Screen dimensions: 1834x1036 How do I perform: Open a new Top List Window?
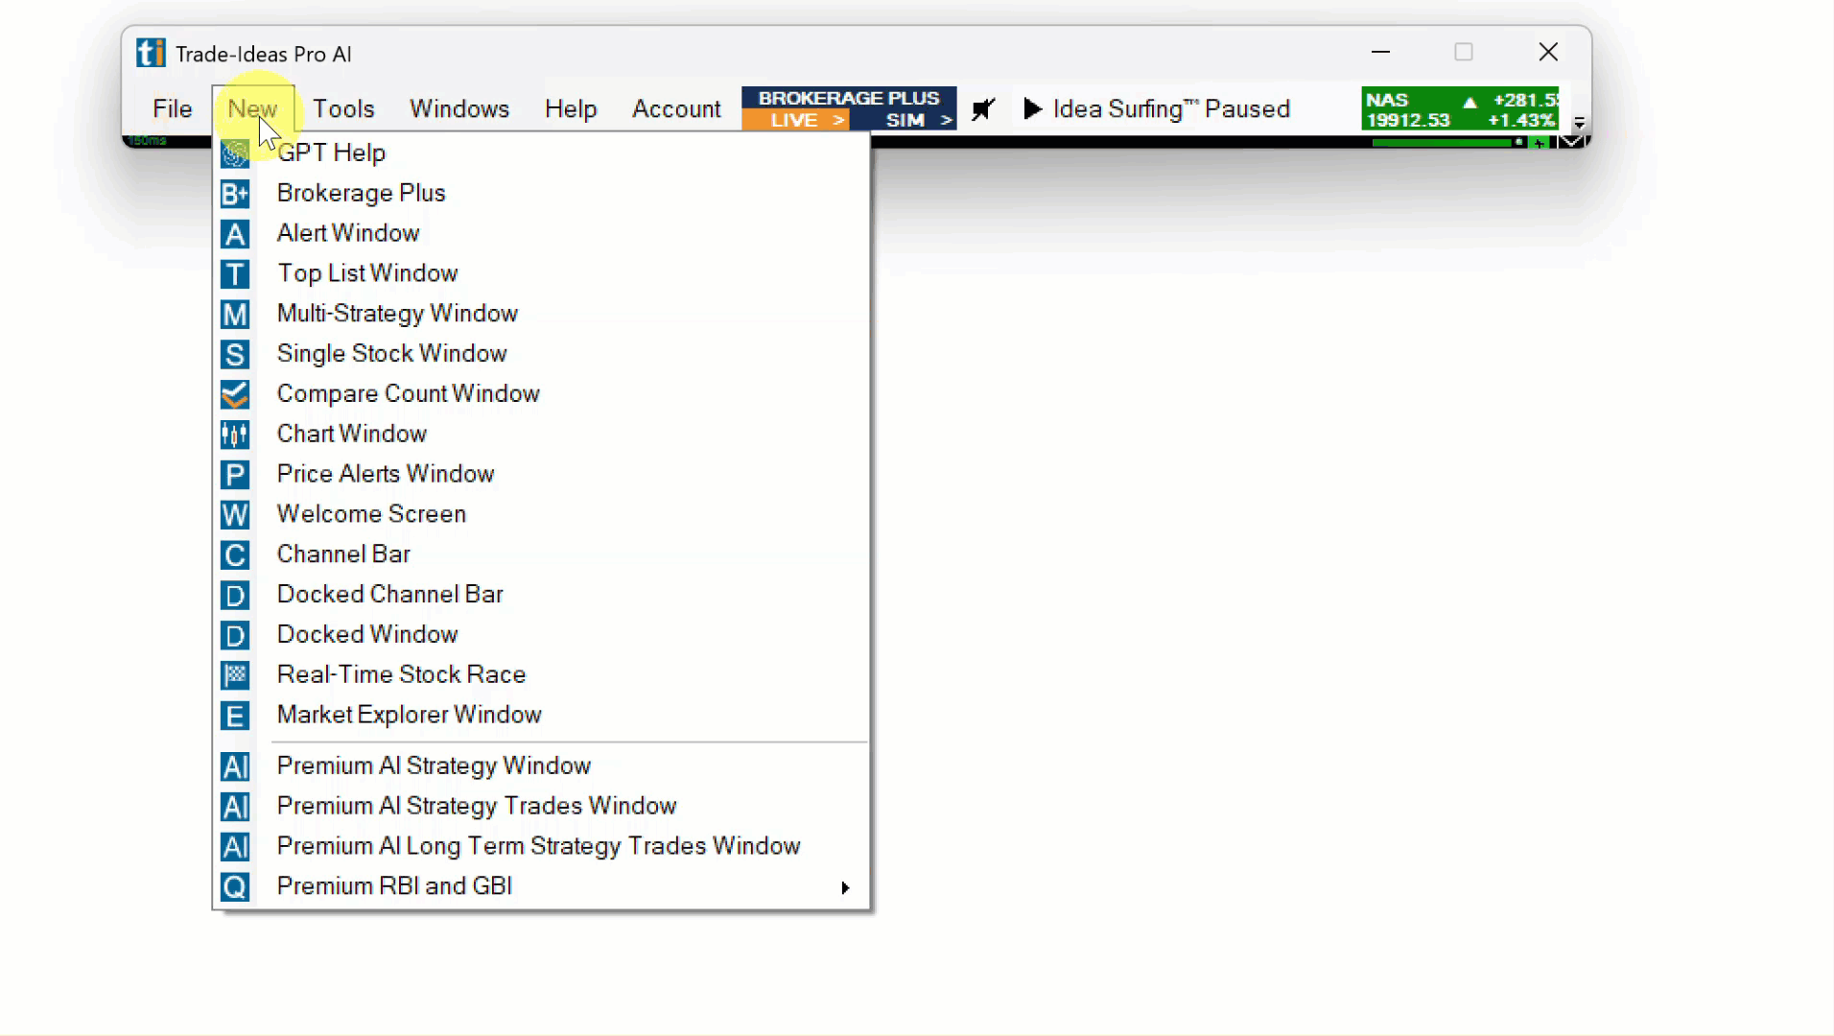tap(541, 274)
